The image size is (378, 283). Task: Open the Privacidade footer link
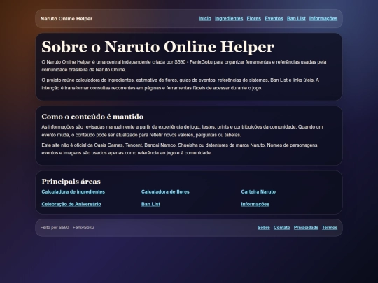306,227
